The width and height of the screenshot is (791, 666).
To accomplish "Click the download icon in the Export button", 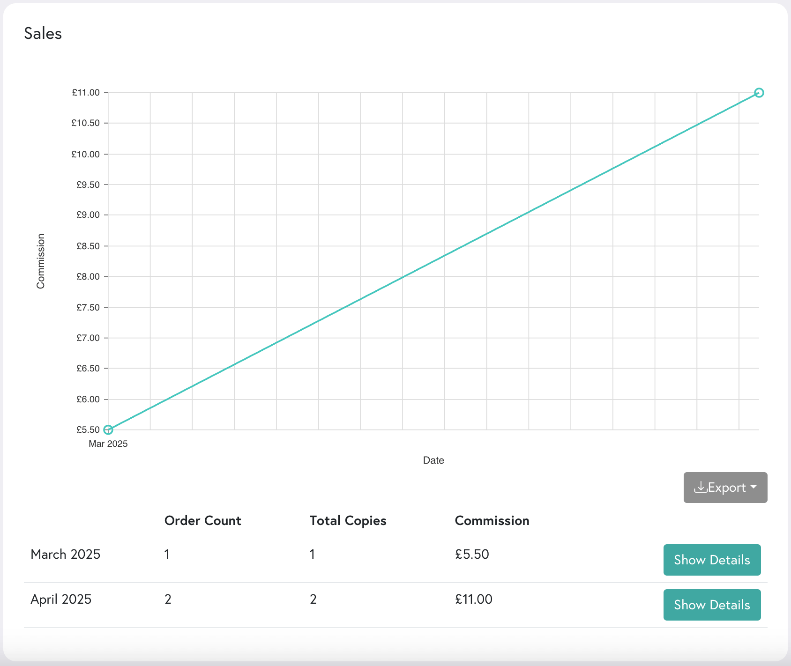I will (701, 487).
